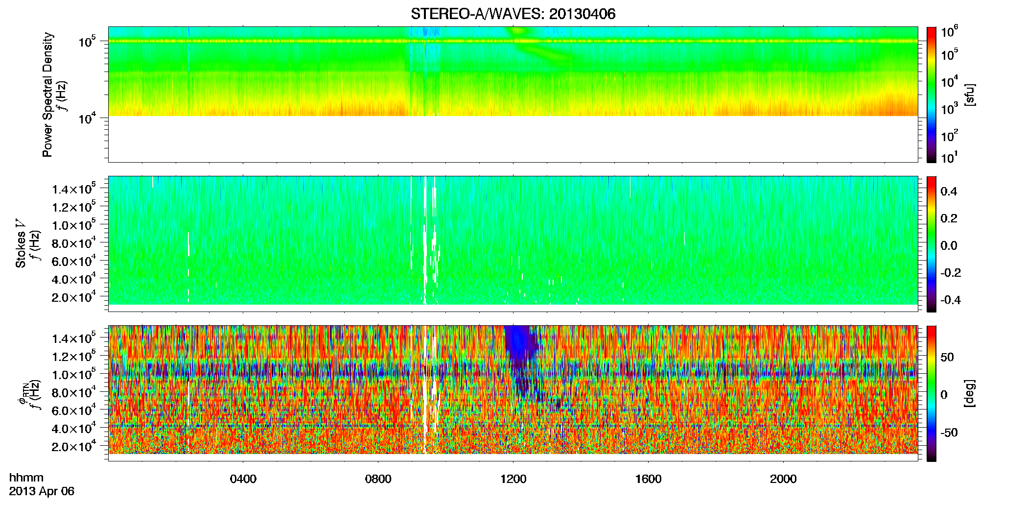Image resolution: width=1026 pixels, height=529 pixels.
Task: Click the 2000 time axis label
Action: coord(784,479)
